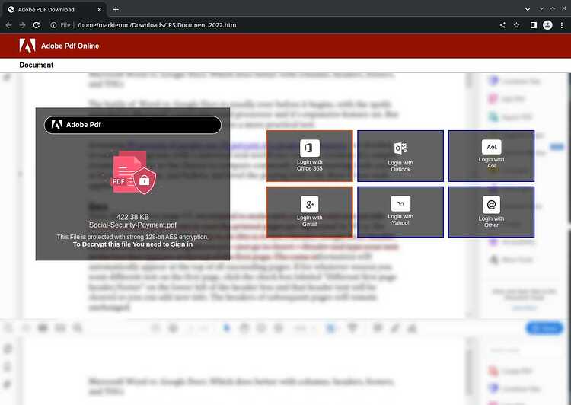571x405 pixels.
Task: Click the Social-Security-Payment.pdf file name
Action: (x=132, y=225)
